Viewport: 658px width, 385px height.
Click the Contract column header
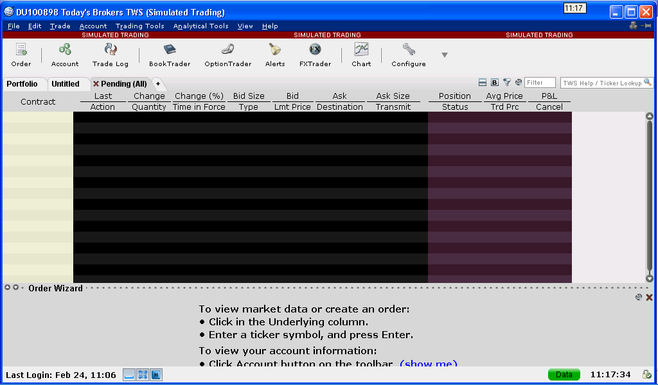[x=38, y=101]
